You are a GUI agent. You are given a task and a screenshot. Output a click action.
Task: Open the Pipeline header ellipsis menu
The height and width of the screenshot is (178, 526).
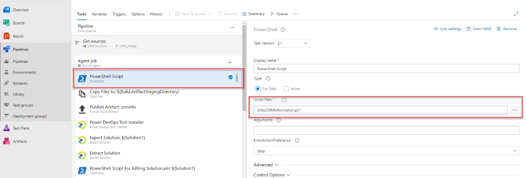[232, 28]
